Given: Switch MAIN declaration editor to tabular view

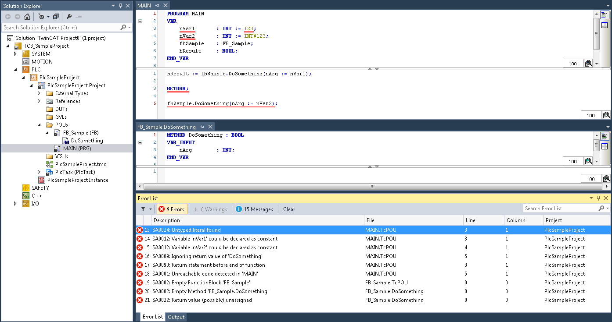Looking at the screenshot, I should click(604, 25).
